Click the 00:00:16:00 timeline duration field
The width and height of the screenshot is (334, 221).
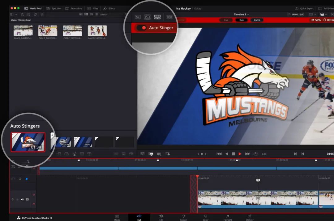298,15
